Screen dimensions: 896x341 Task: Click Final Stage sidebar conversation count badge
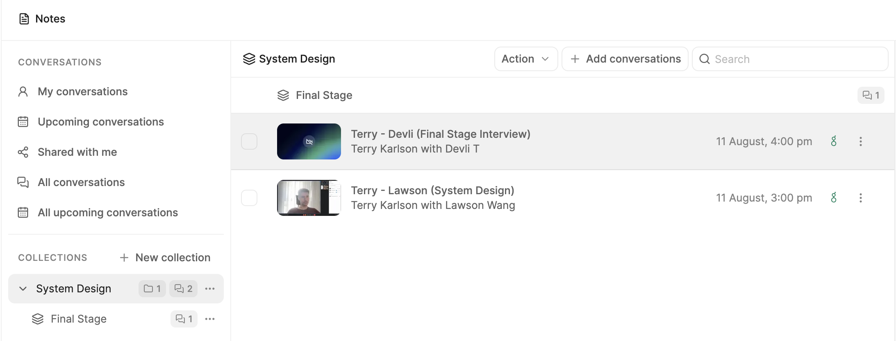tap(184, 319)
